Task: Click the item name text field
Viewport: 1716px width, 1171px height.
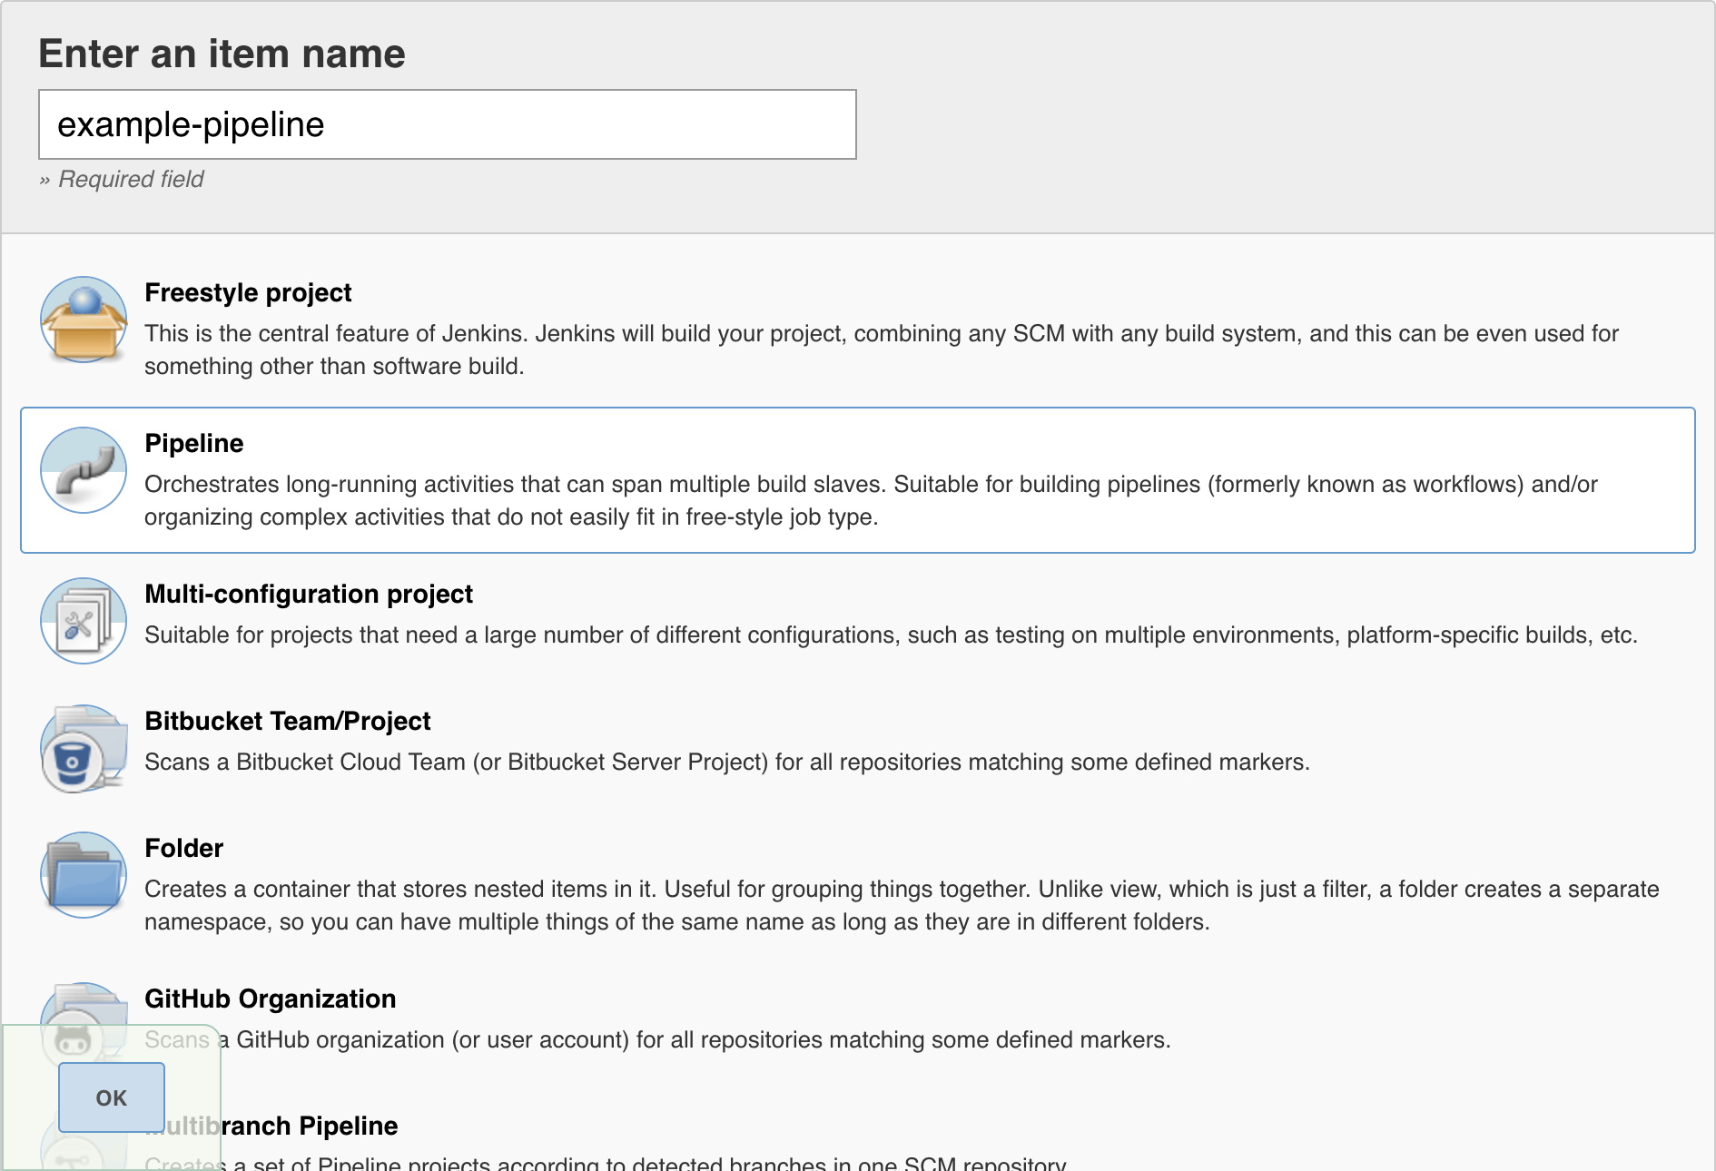Action: pyautogui.click(x=447, y=124)
